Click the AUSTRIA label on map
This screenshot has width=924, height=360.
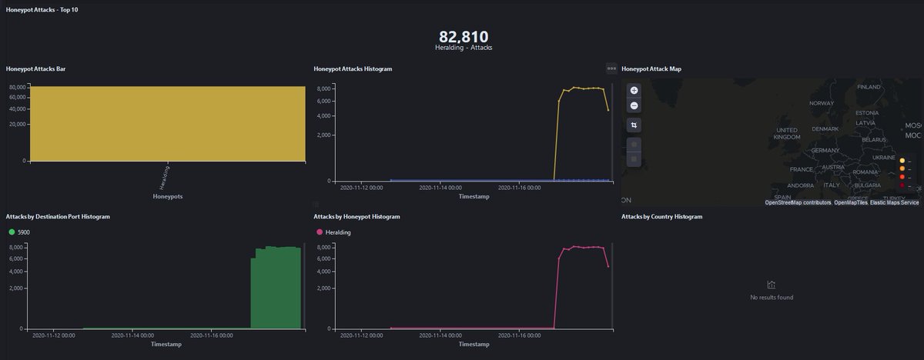(833, 167)
